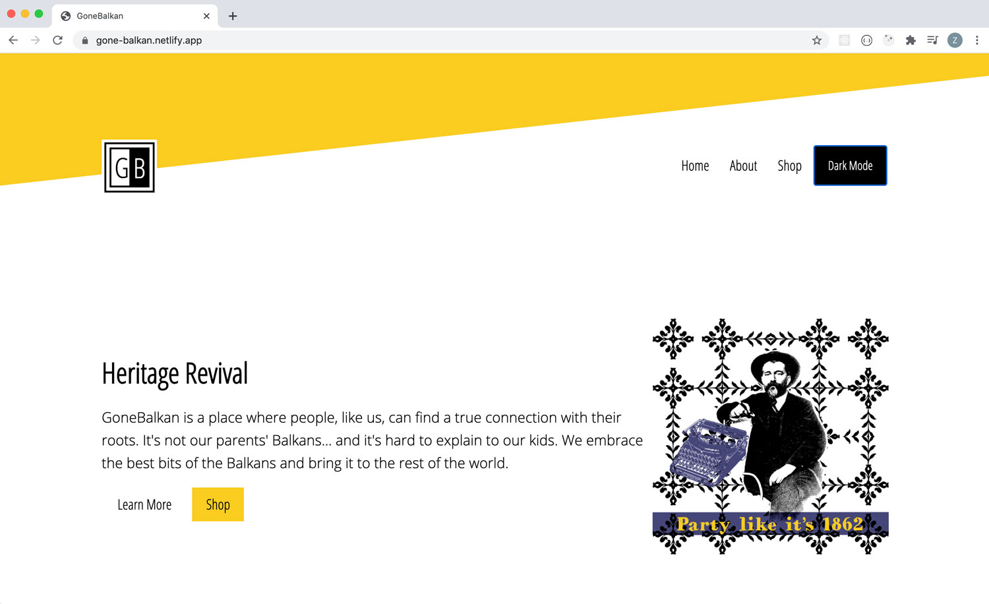
Task: Bookmark this page with the star icon
Action: tap(817, 40)
